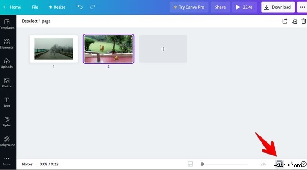
Task: Show More sidebar options
Action: point(7,161)
